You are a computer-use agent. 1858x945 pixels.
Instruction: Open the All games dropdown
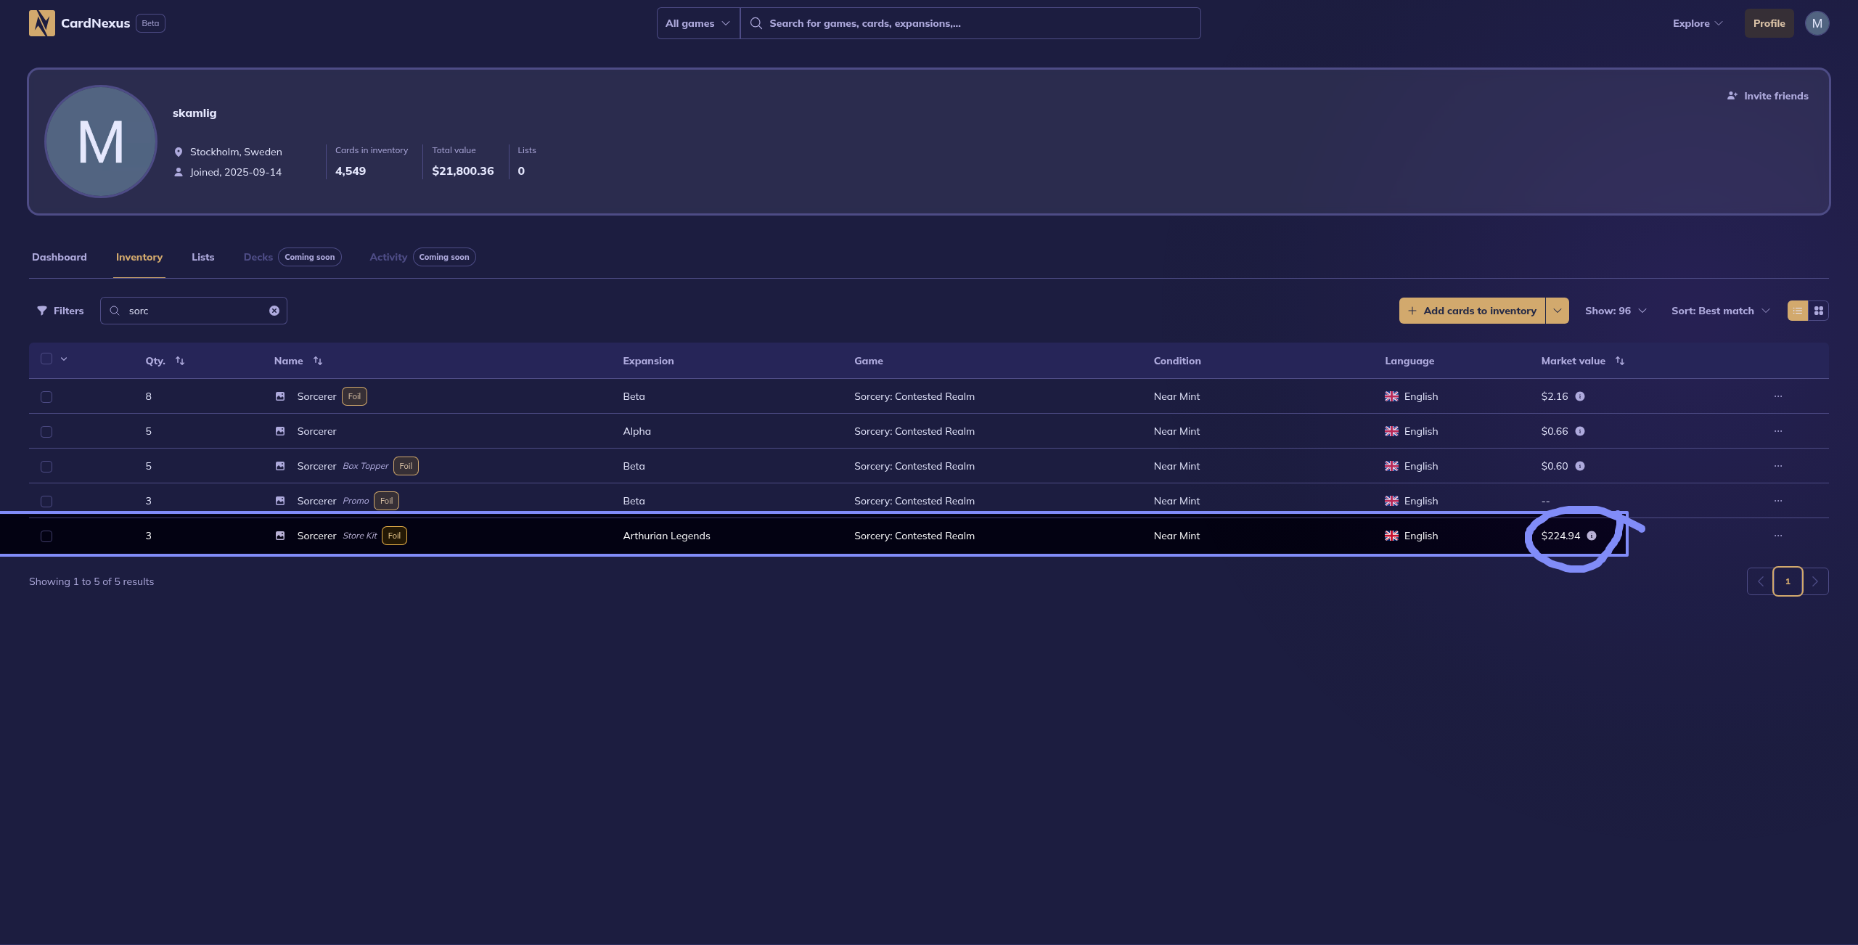[x=697, y=23]
